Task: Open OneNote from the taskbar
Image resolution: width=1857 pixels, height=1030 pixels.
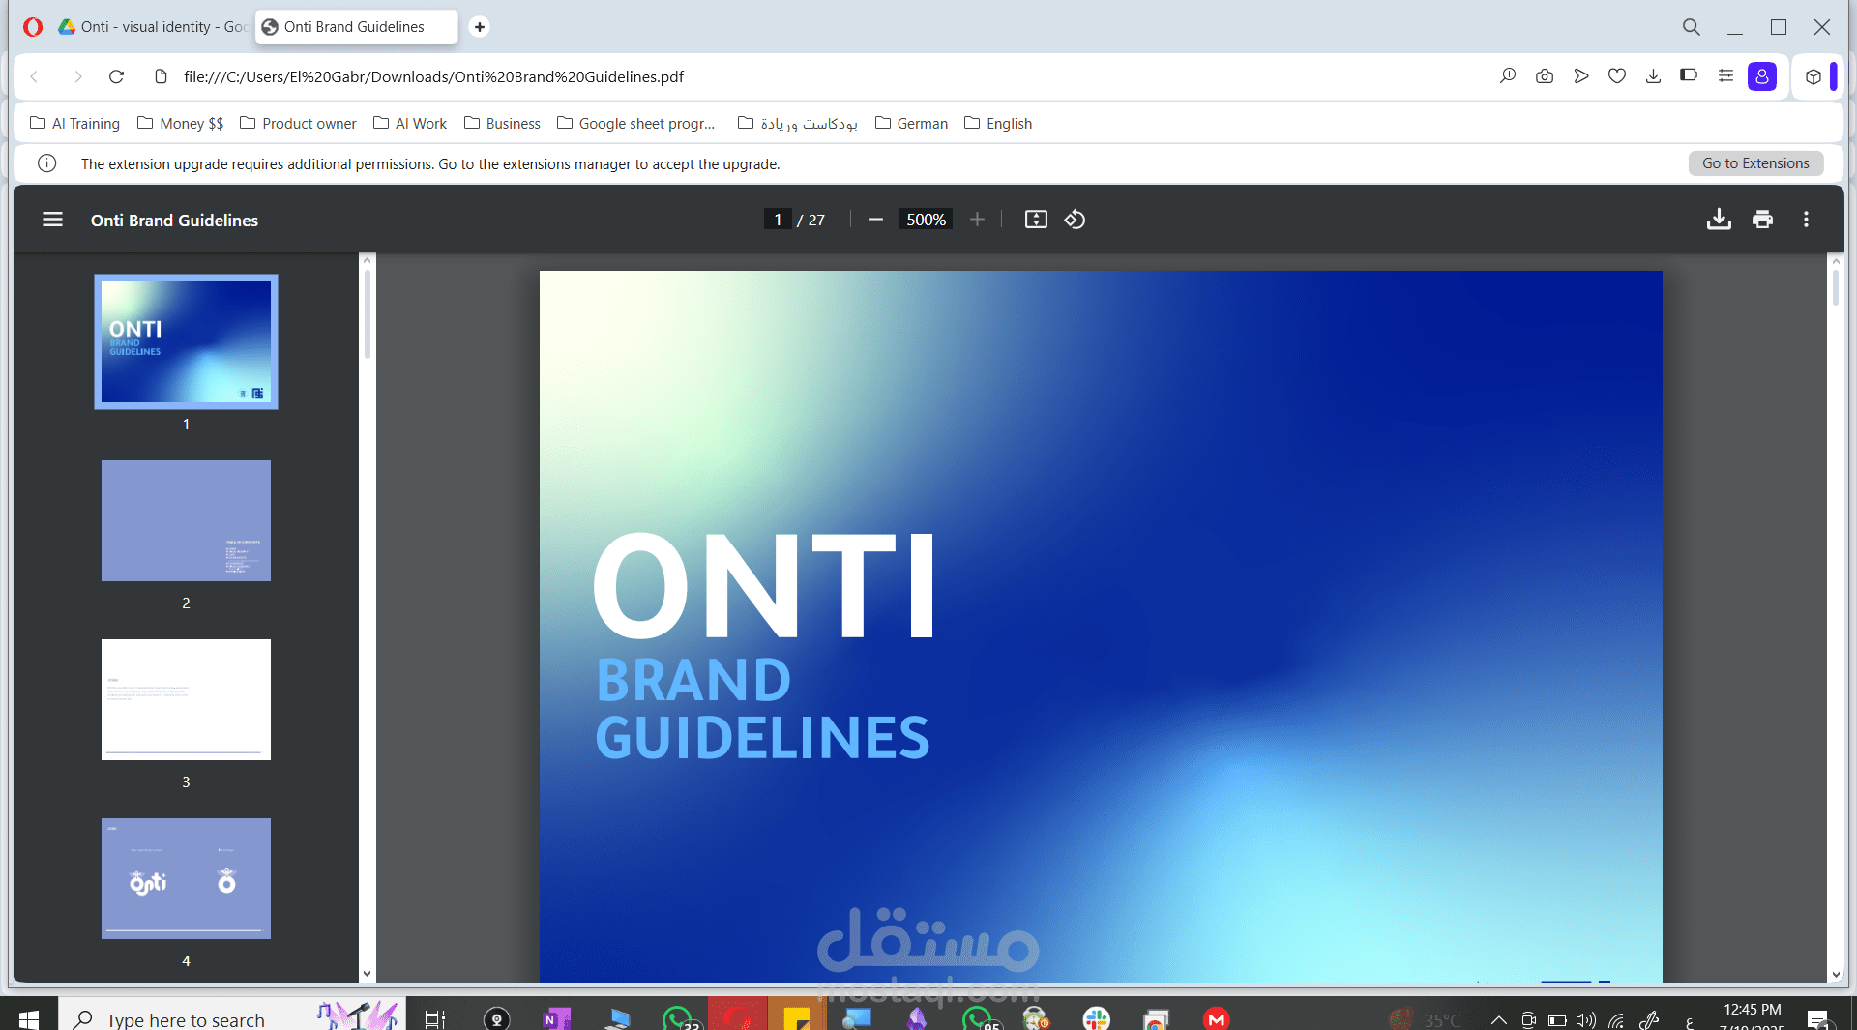Action: (557, 1018)
